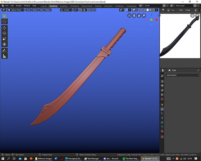The image size is (201, 161).
Task: Open the pivot point dropdown
Action: (x=76, y=10)
